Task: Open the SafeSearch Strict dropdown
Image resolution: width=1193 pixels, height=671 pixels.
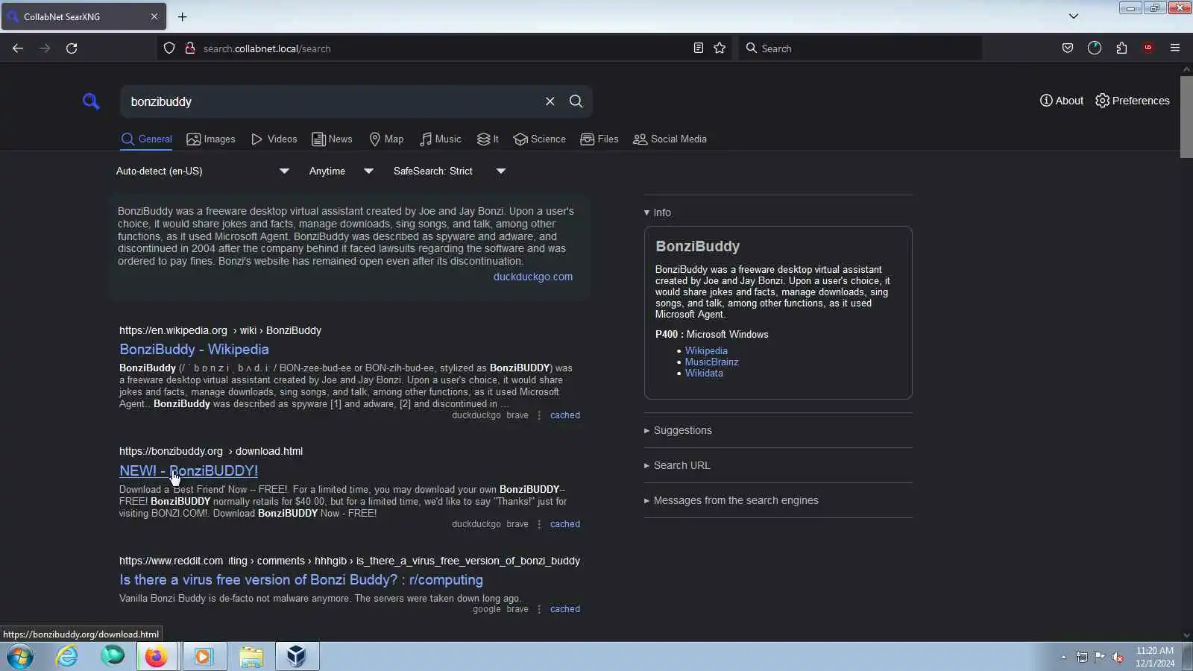Action: (450, 171)
